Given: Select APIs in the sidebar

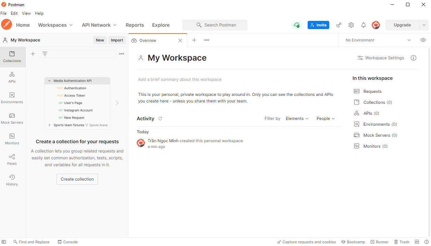Looking at the screenshot, I should pos(12,78).
